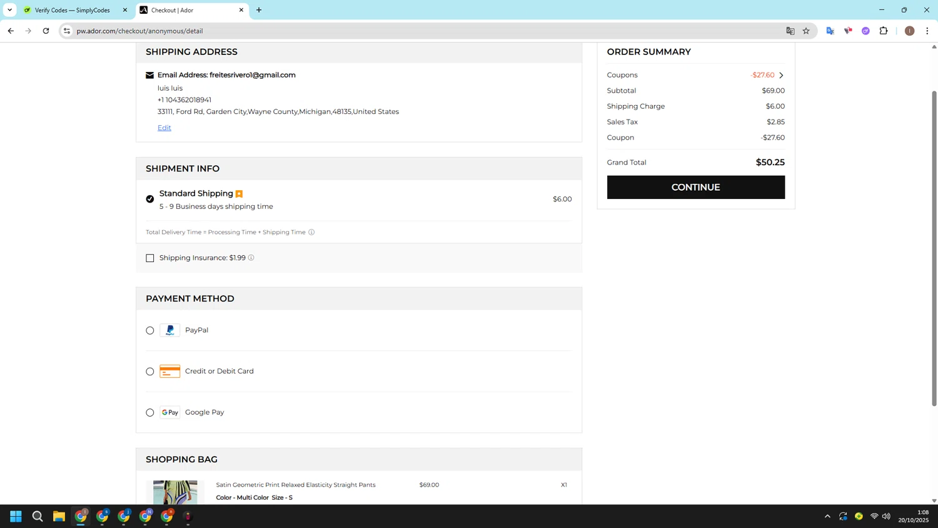Image resolution: width=938 pixels, height=528 pixels.
Task: Open the Chrome profile avatar
Action: [909, 31]
